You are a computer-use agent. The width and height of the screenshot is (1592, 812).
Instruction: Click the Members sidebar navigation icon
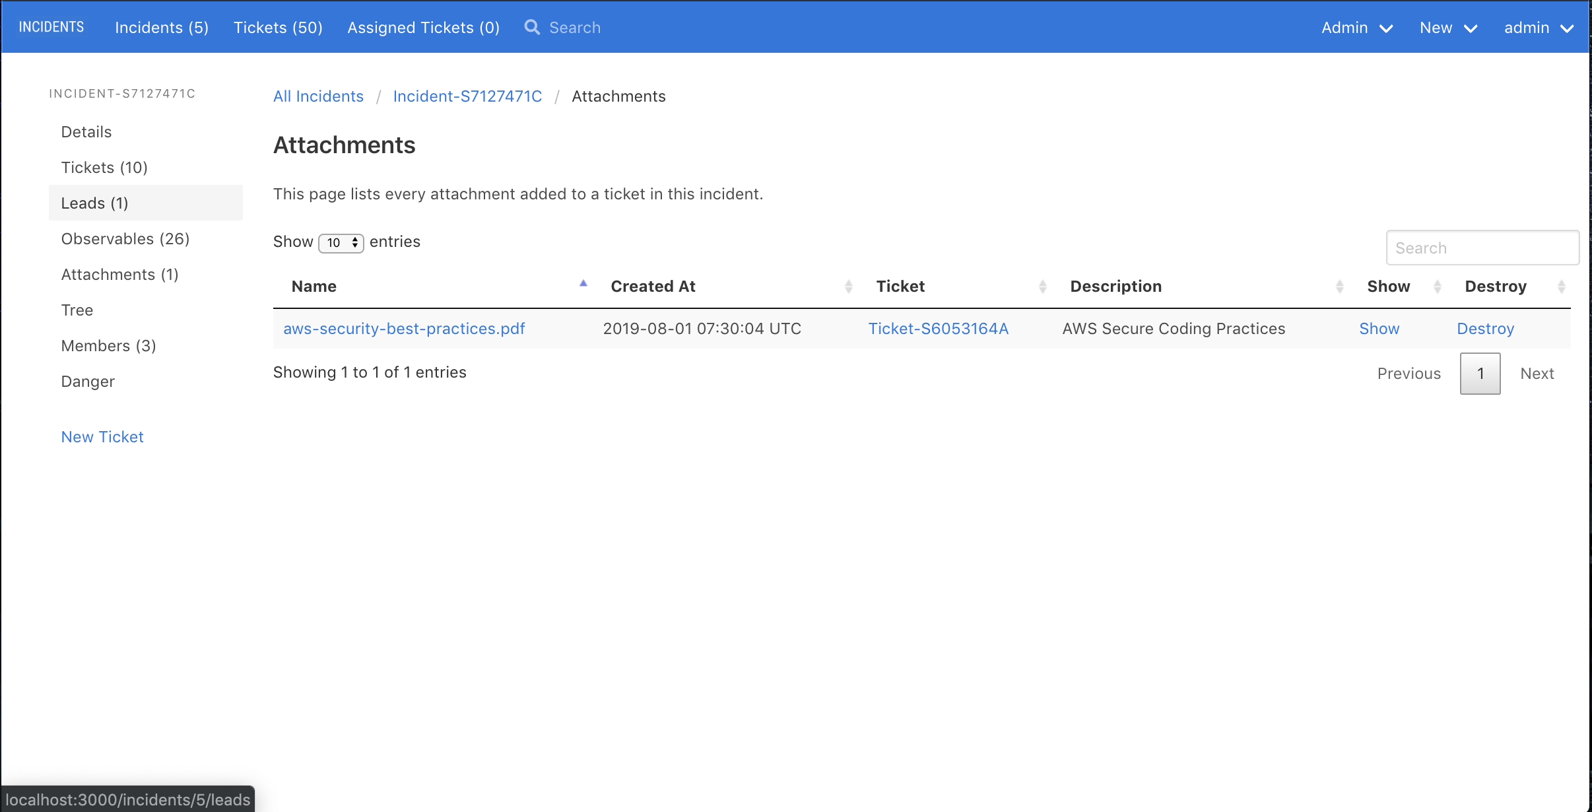pos(109,346)
